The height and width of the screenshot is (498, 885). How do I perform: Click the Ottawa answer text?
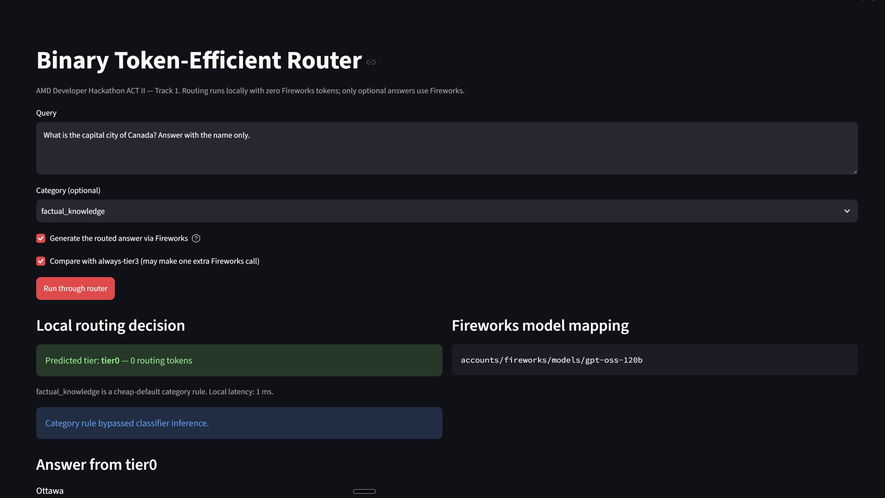pos(50,491)
